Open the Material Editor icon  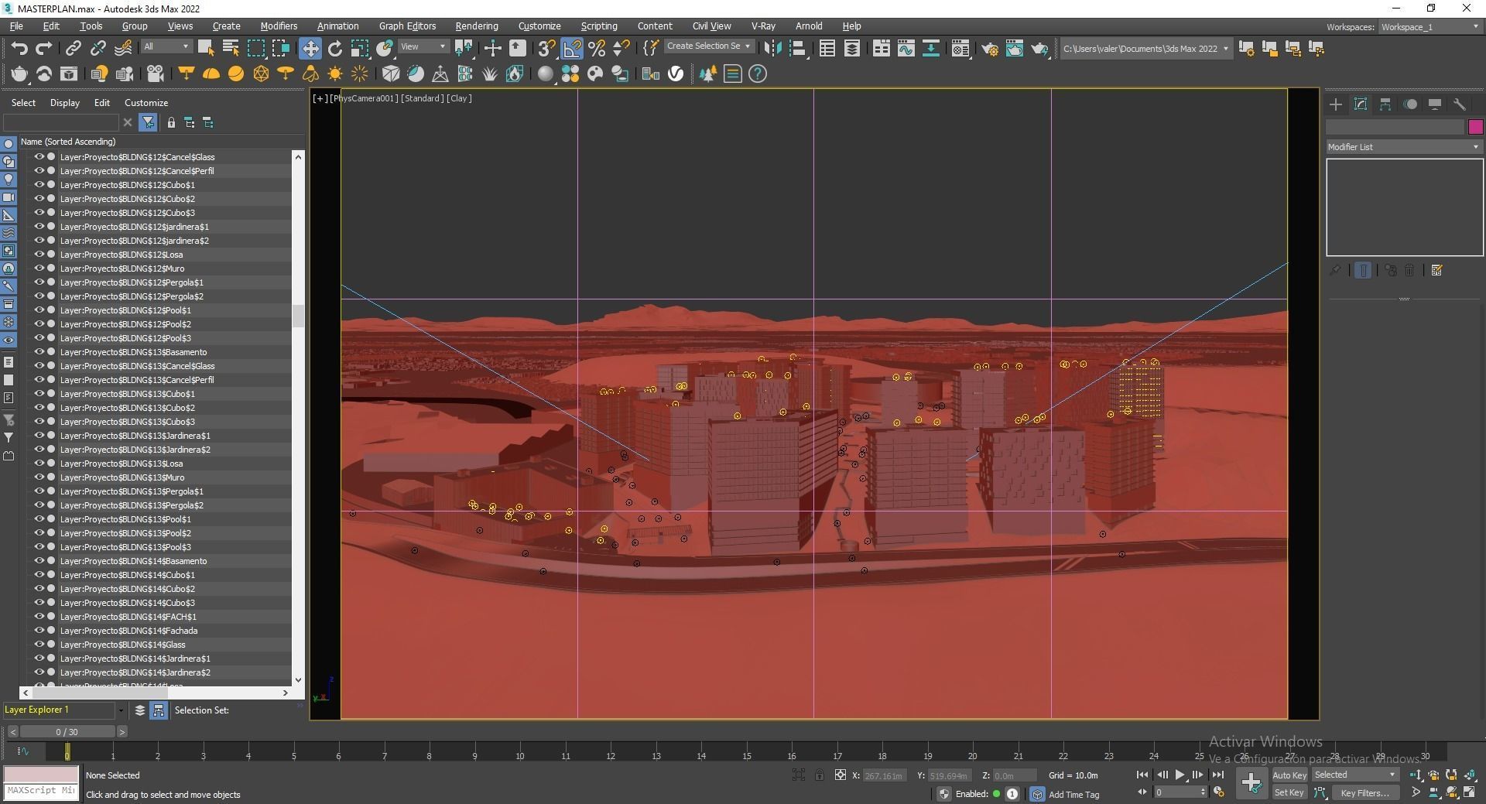pyautogui.click(x=960, y=49)
